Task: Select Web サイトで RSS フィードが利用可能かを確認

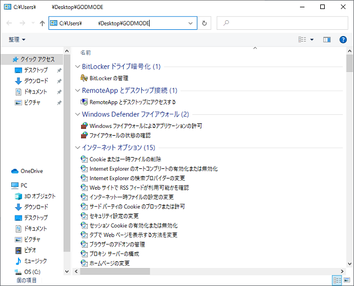Action: (x=140, y=187)
